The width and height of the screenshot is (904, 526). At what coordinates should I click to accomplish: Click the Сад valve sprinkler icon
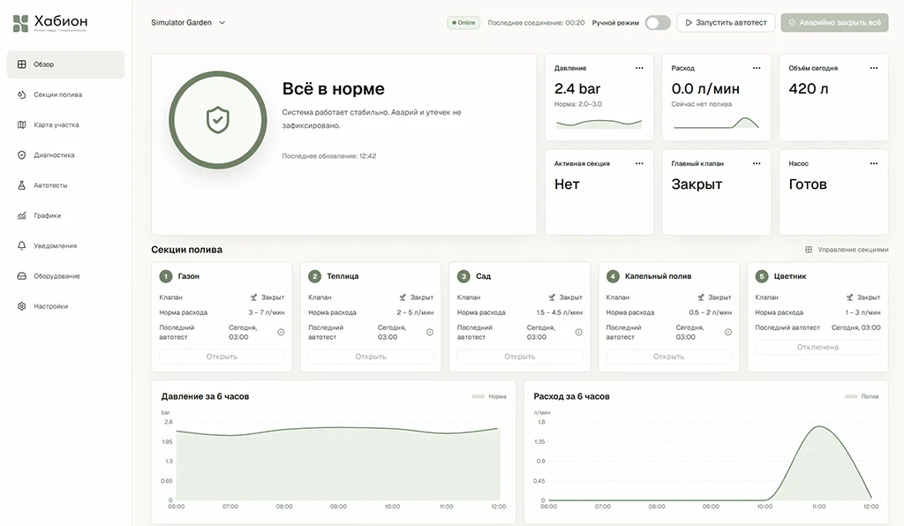pyautogui.click(x=552, y=297)
